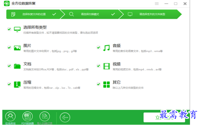This screenshot has height=125, width=200.
Task: Click the zip archive icon beside 压缩
Action: 17,85
